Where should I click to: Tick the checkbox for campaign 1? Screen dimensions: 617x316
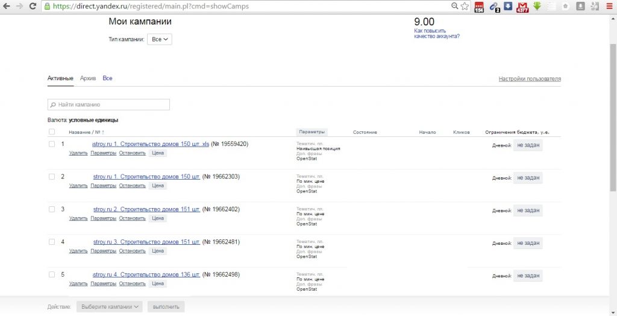click(52, 144)
